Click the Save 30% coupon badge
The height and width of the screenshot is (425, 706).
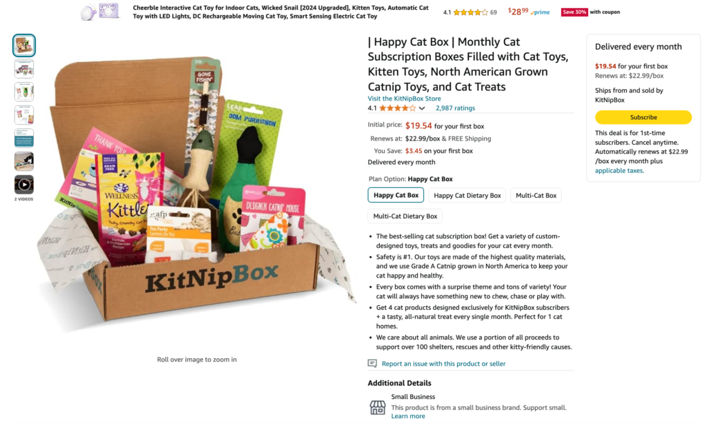pos(574,12)
